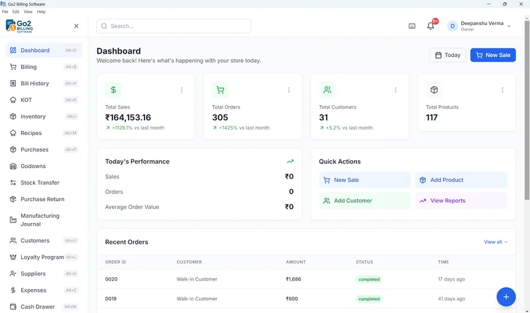Click the ₹164,153.16 total sales value

(x=128, y=118)
